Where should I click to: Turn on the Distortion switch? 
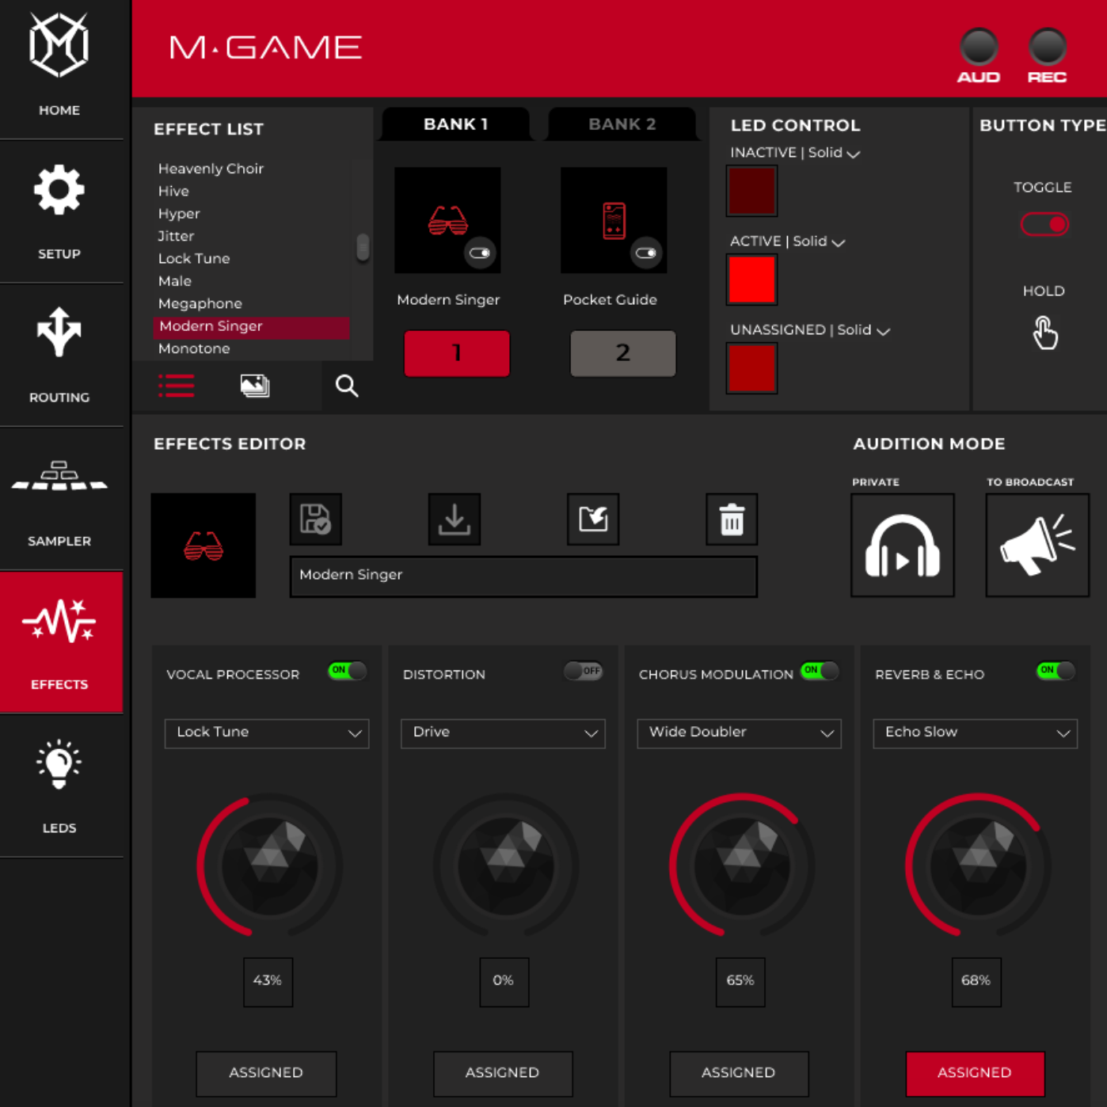584,671
